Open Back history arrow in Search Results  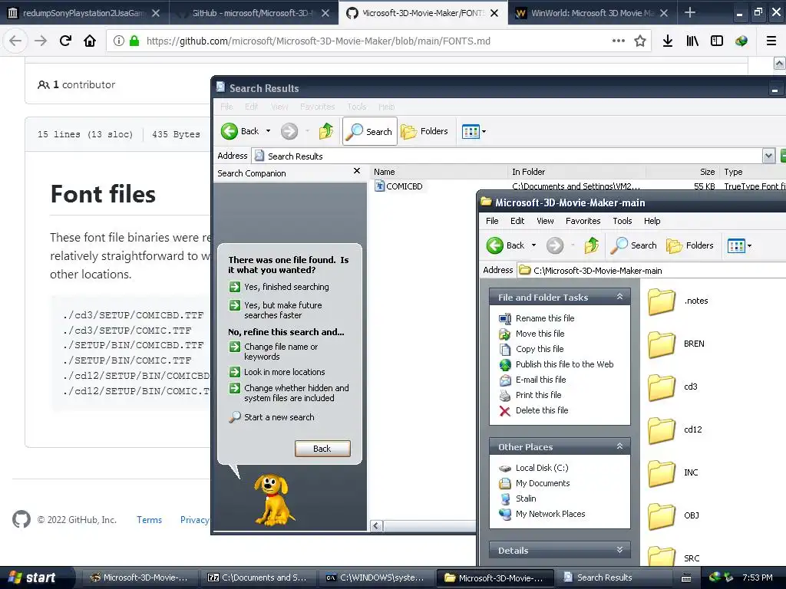click(x=268, y=131)
